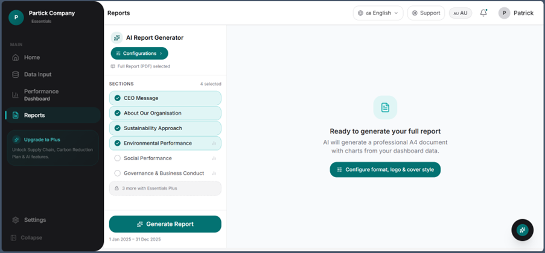Click the Partick Company logo avatar
Viewport: 545px width, 253px height.
[x=16, y=17]
